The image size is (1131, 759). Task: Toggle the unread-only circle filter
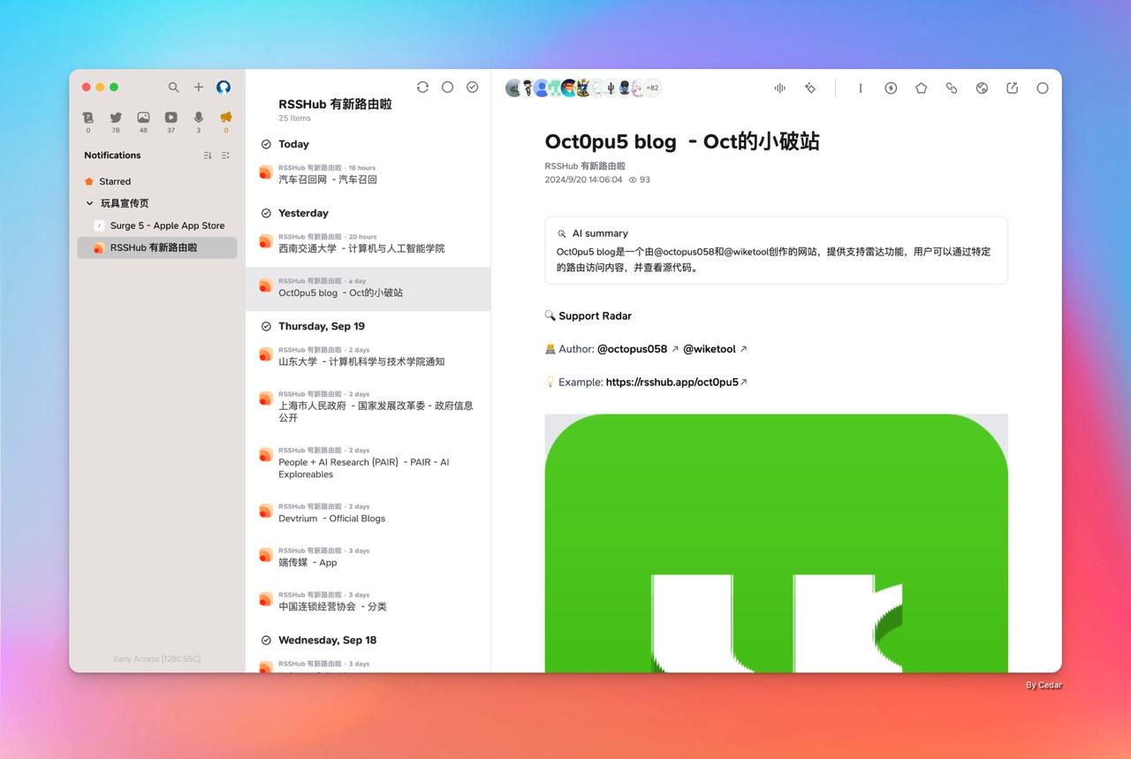(447, 87)
